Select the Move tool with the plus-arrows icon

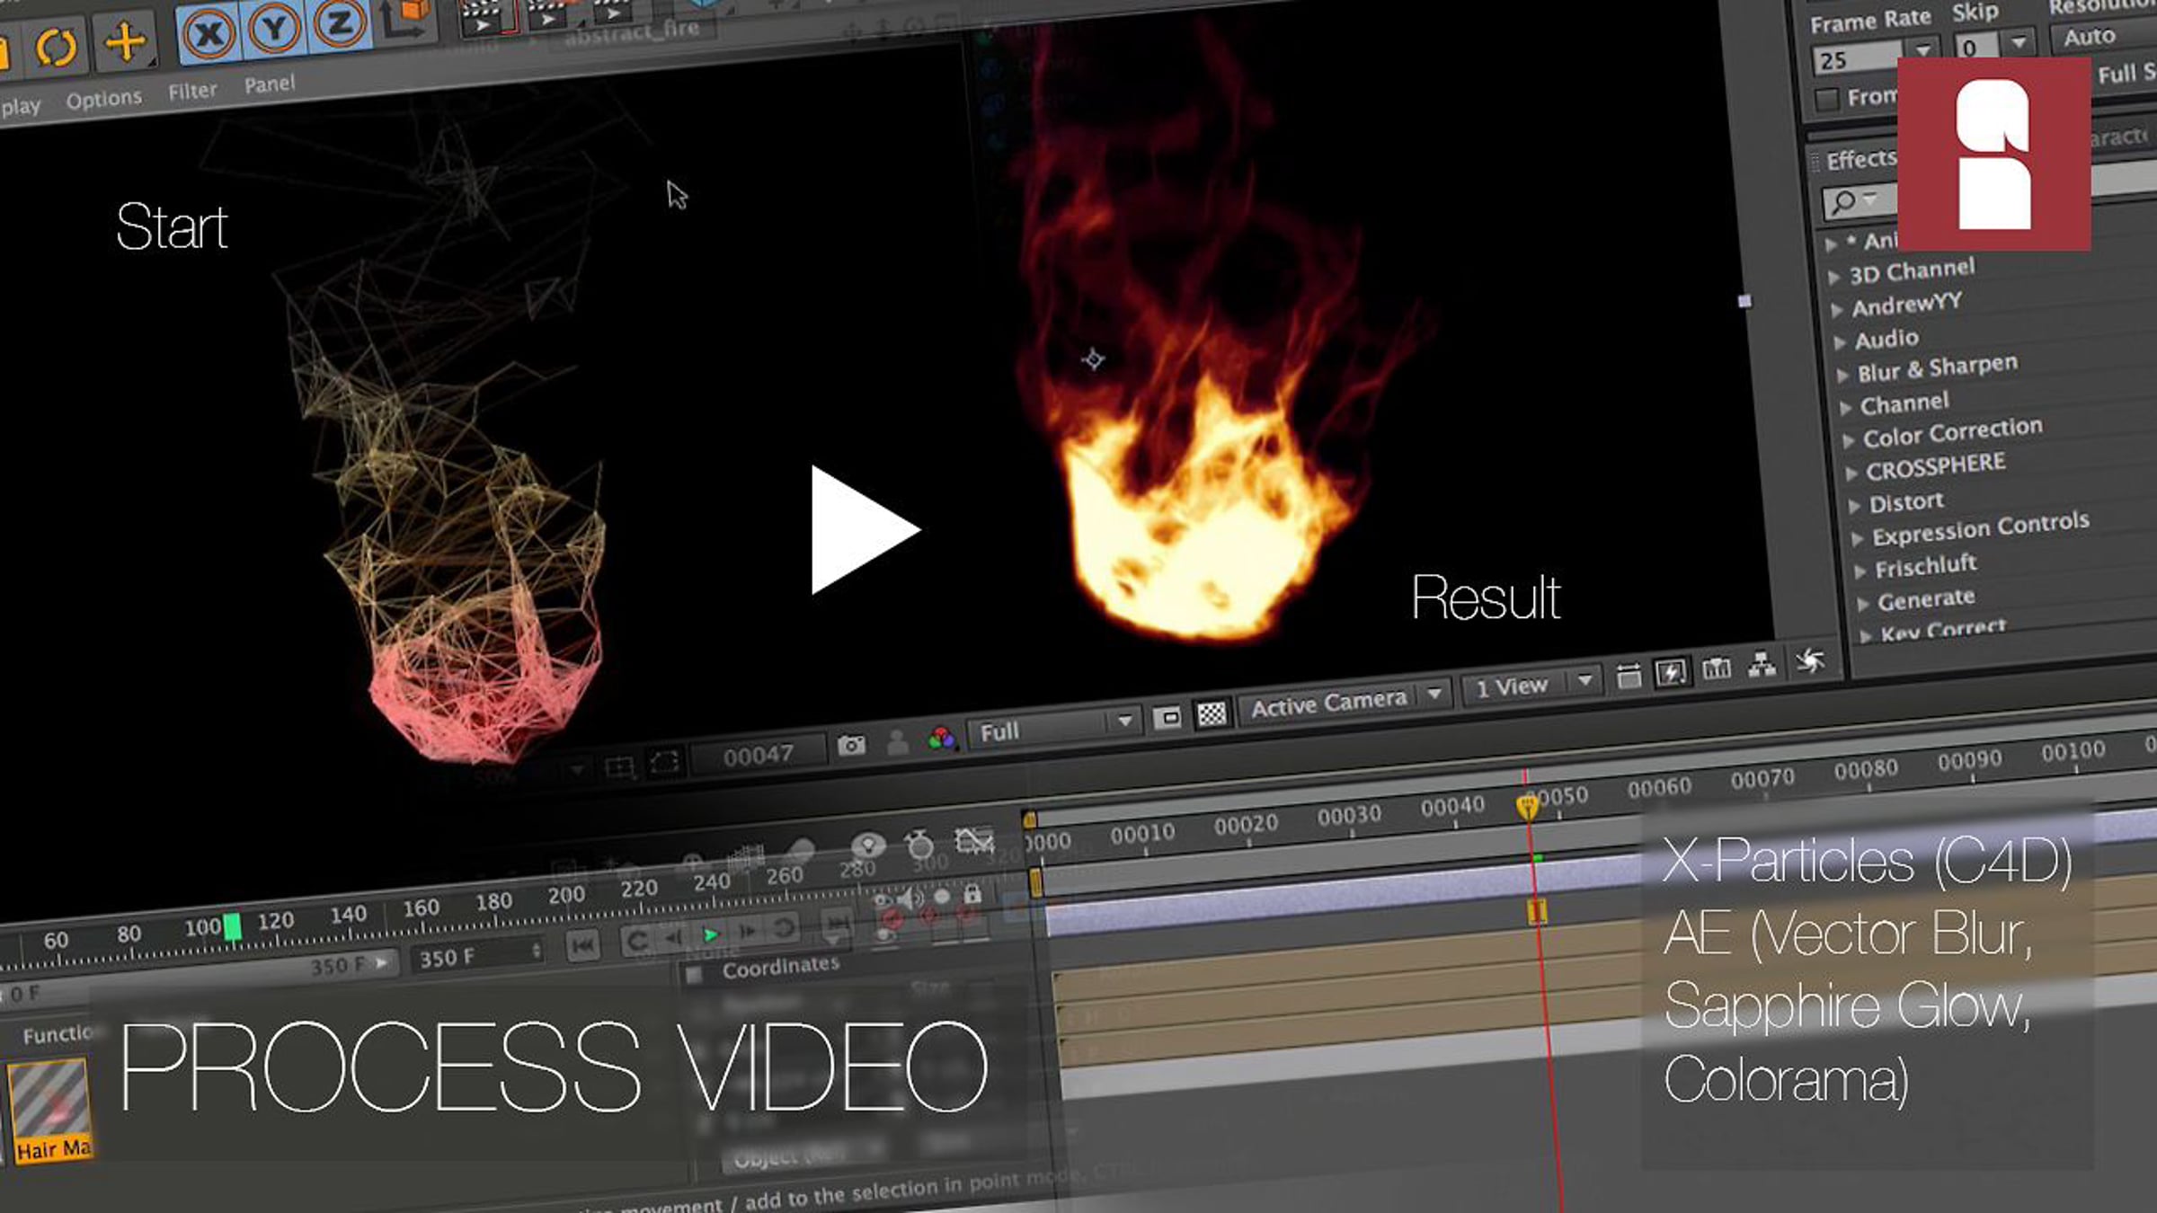click(126, 41)
